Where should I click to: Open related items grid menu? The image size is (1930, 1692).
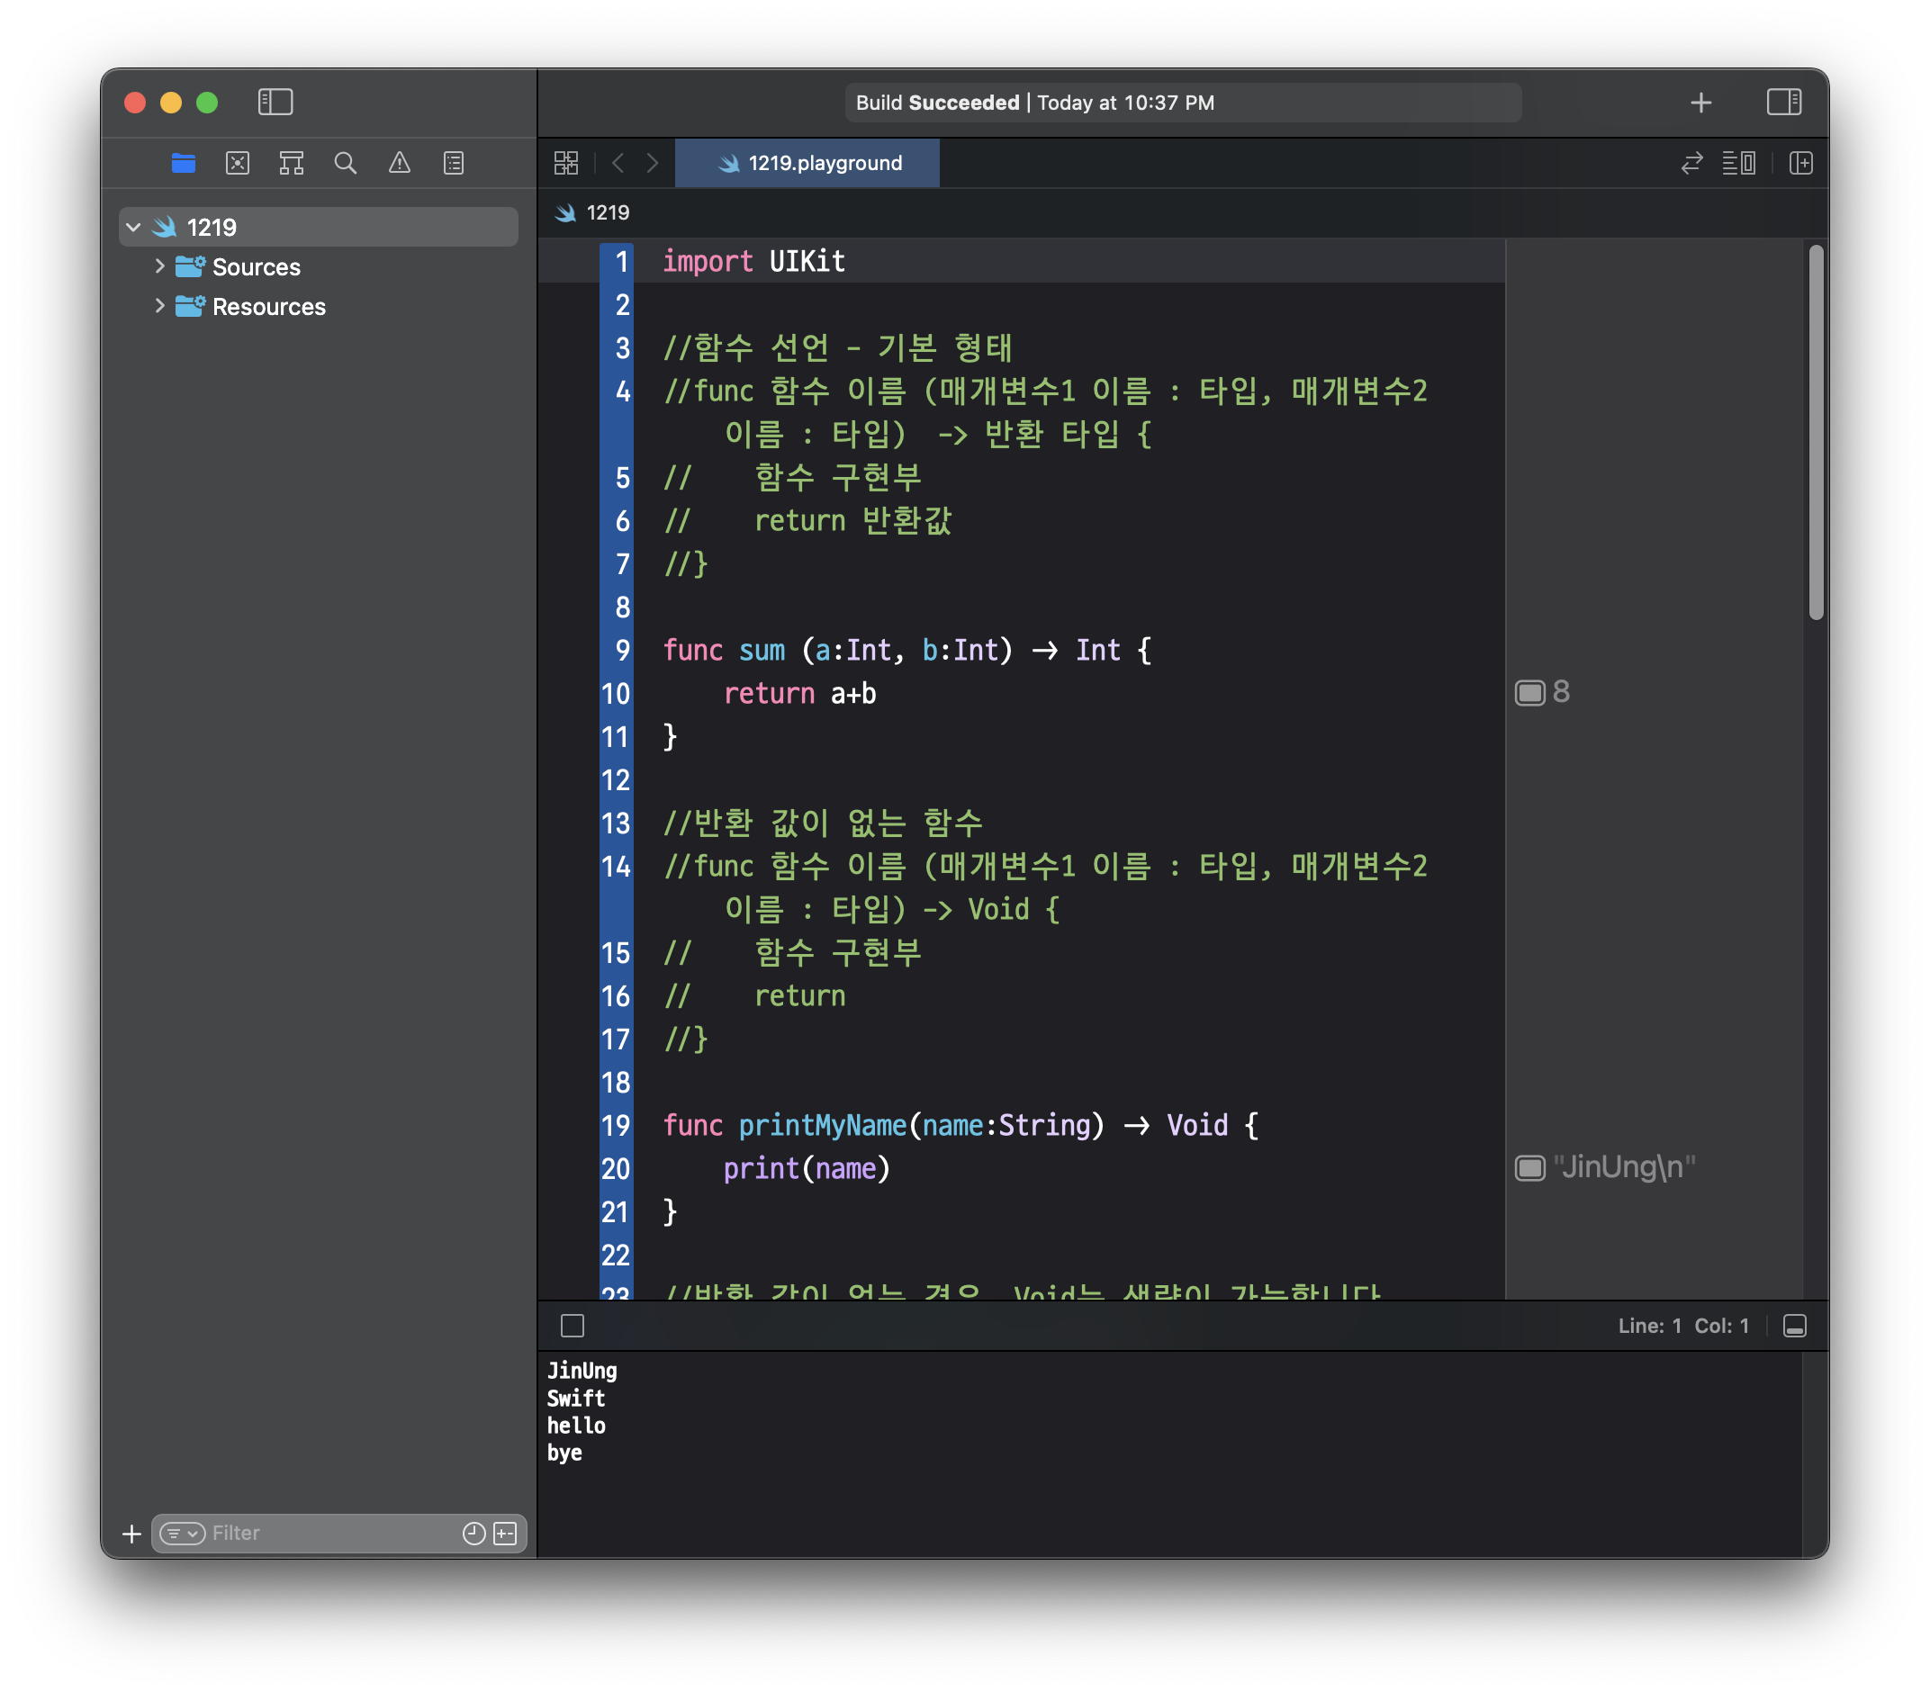565,163
